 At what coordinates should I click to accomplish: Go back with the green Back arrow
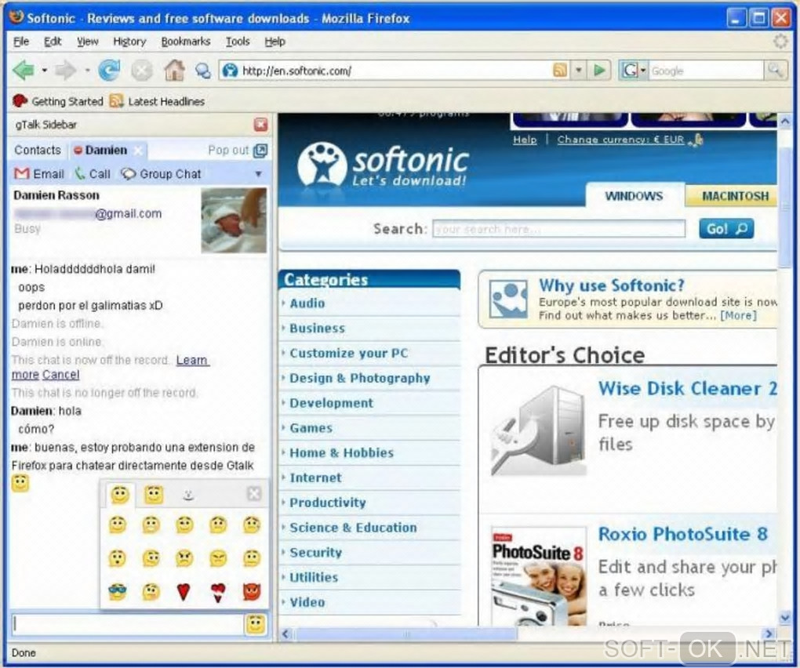pos(24,70)
